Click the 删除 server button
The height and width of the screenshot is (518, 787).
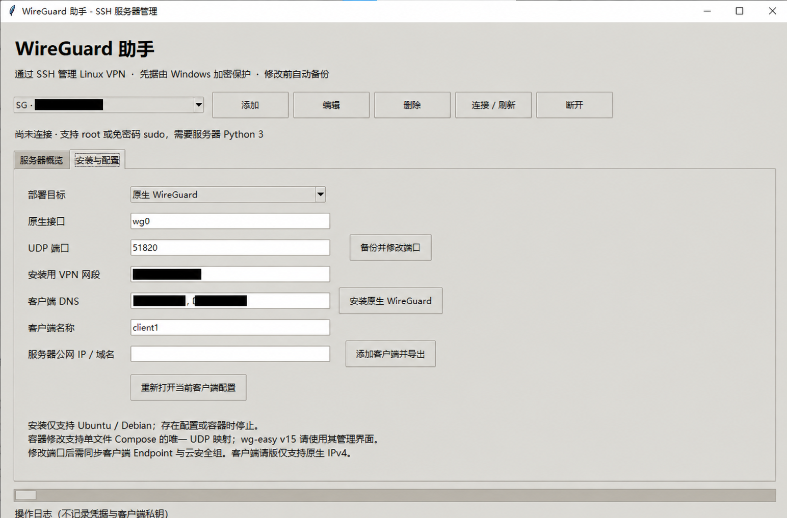click(x=412, y=105)
